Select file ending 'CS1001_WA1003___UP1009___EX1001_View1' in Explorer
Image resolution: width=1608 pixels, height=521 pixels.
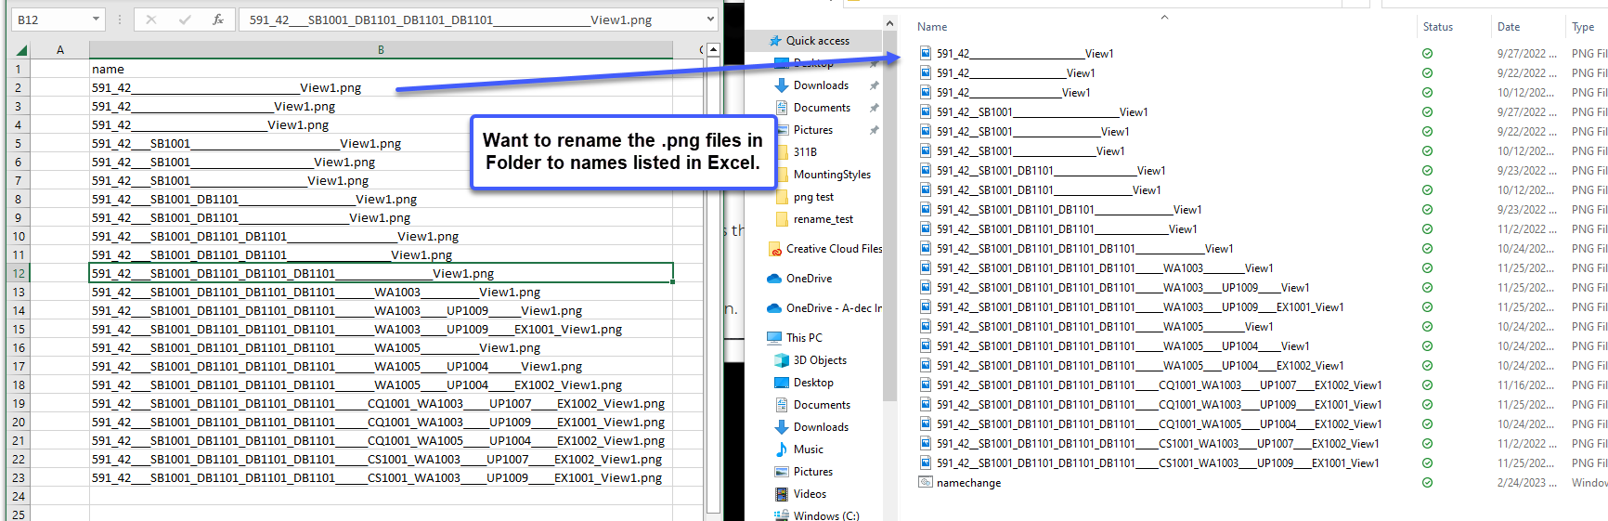click(1158, 463)
